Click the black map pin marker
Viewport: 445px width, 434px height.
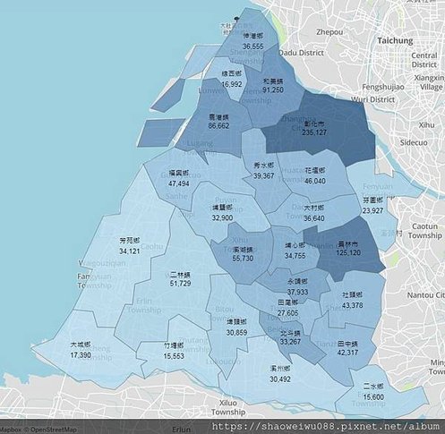237,20
